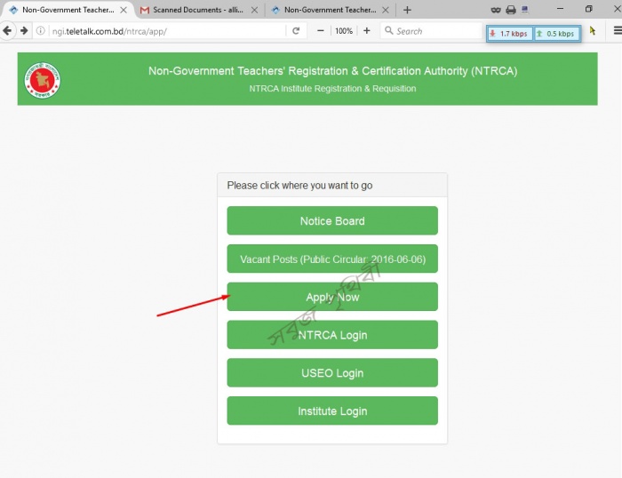Click the search magnifier icon
Image resolution: width=622 pixels, height=478 pixels.
click(389, 30)
